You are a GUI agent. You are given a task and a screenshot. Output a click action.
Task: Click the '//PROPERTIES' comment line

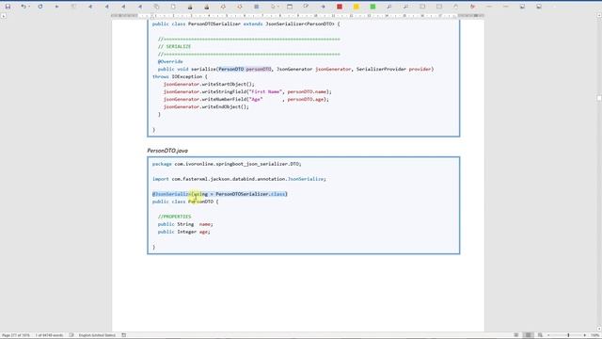(174, 217)
